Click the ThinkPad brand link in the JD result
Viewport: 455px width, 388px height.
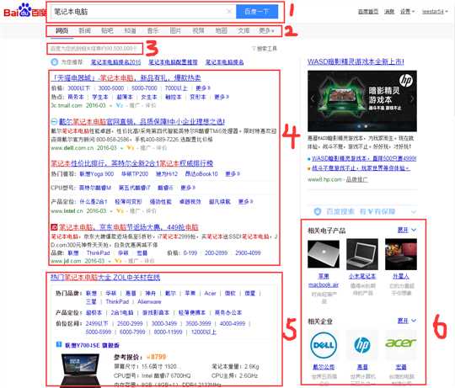point(98,253)
